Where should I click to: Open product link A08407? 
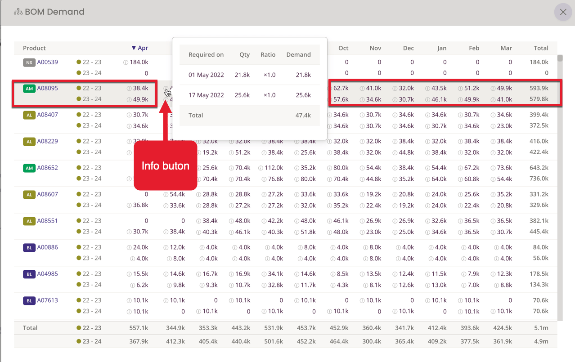[x=47, y=115]
